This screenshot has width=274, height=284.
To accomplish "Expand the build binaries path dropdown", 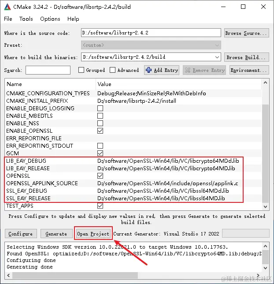I will (217, 57).
